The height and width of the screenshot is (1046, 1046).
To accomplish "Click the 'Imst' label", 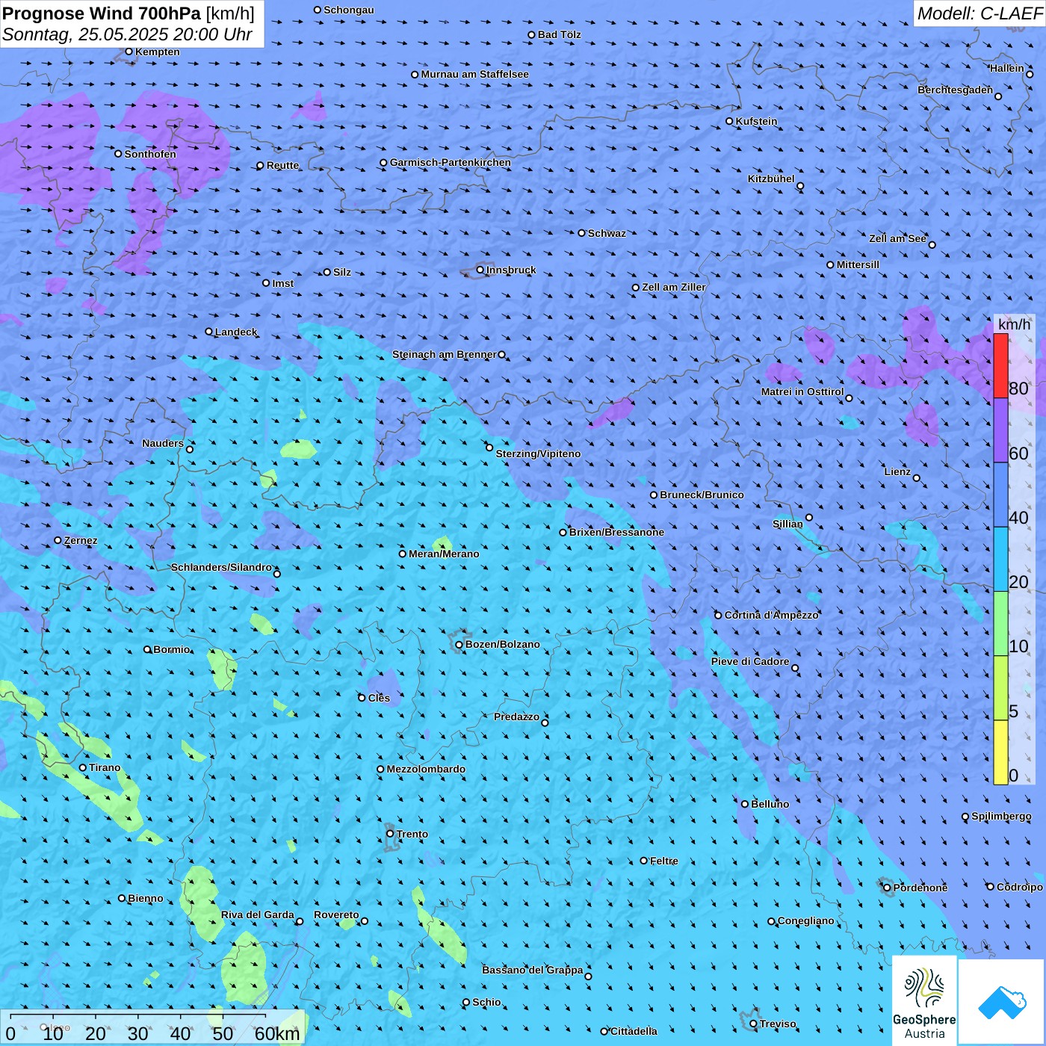I will [283, 283].
